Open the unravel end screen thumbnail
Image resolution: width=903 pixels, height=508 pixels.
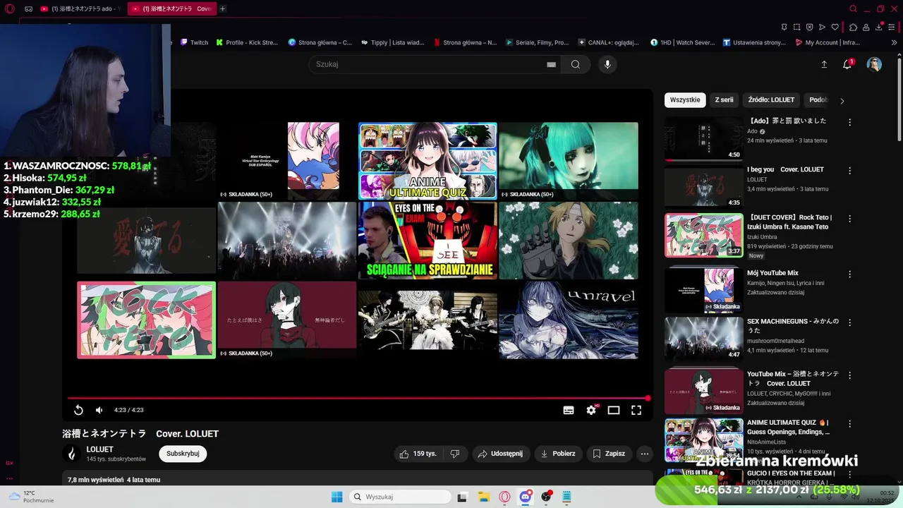pyautogui.click(x=569, y=320)
